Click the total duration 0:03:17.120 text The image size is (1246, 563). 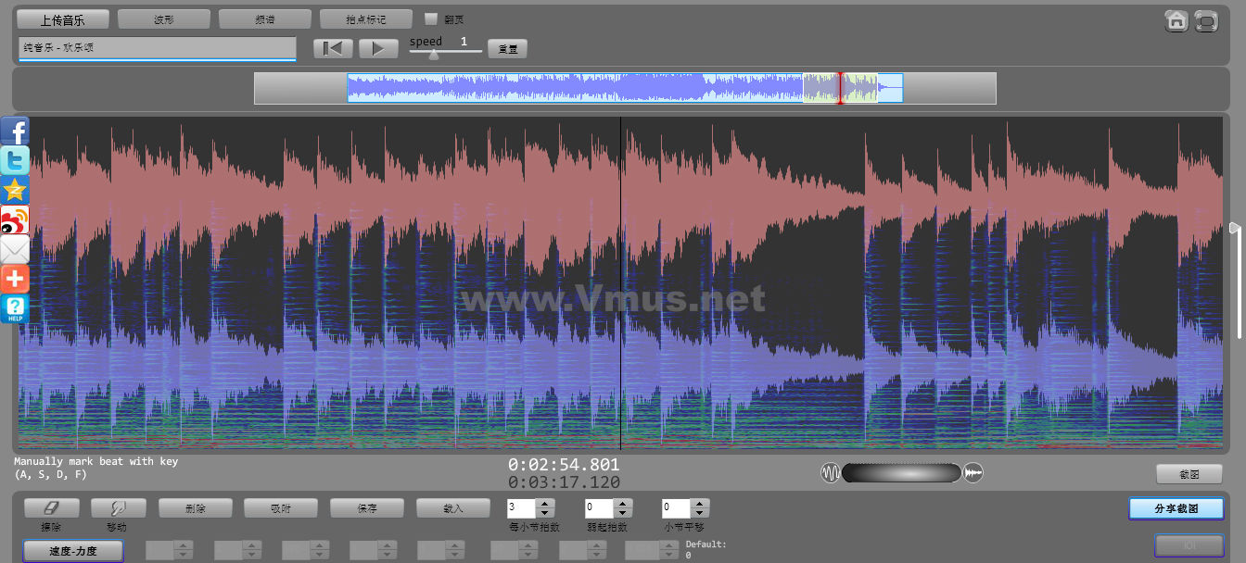pyautogui.click(x=564, y=482)
